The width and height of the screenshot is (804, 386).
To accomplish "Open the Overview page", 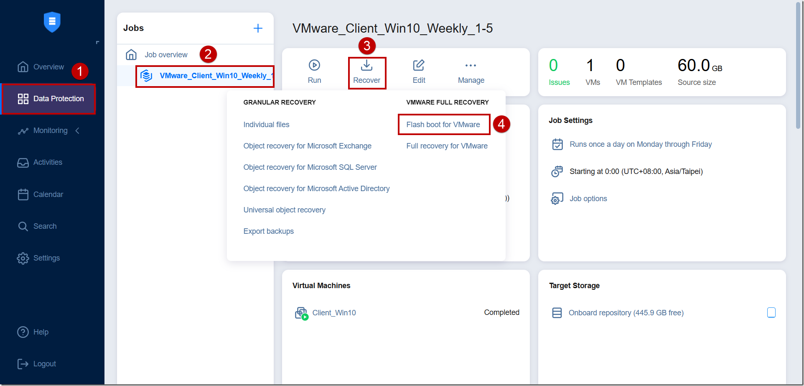I will click(x=48, y=67).
